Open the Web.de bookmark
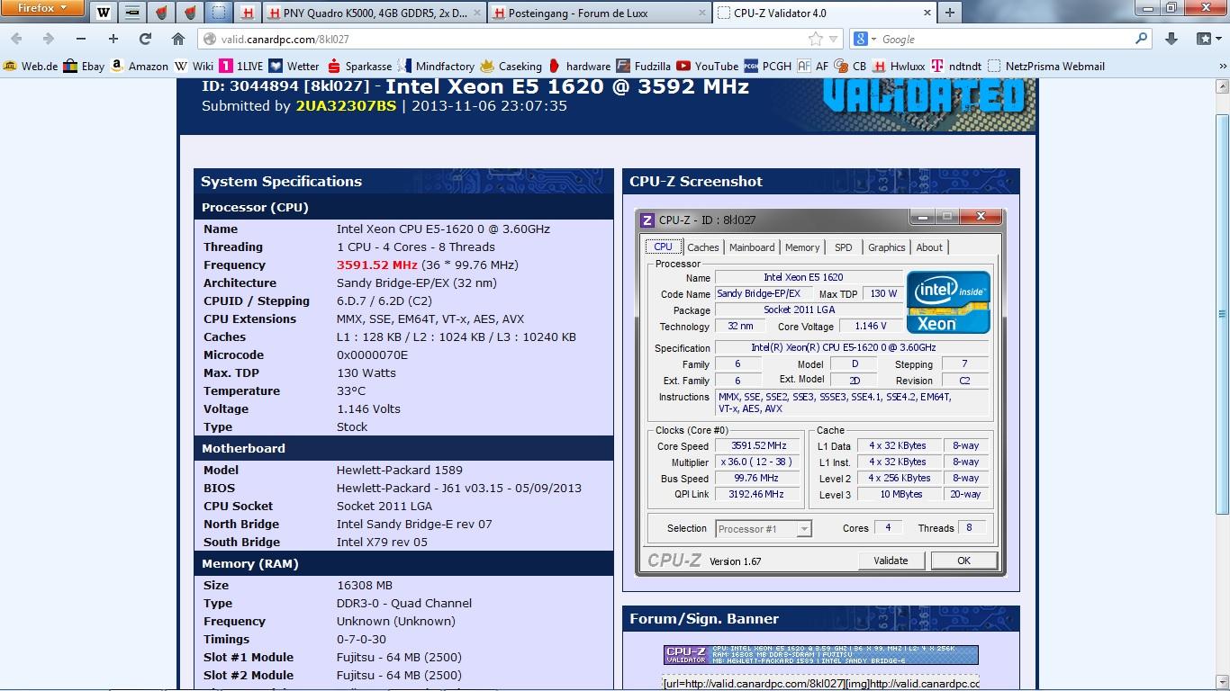Image resolution: width=1230 pixels, height=691 pixels. (31, 66)
